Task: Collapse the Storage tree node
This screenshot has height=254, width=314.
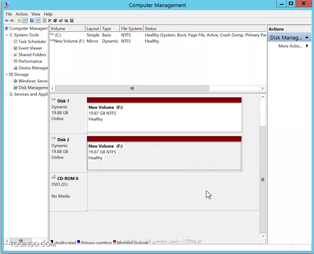Action: 6,74
